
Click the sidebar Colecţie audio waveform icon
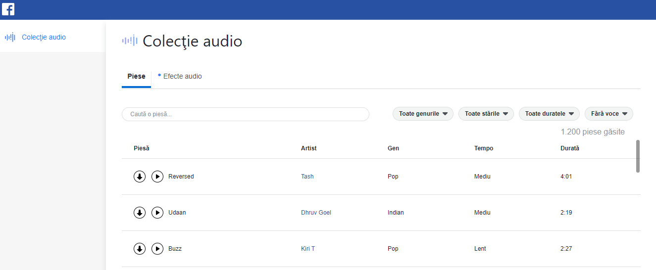point(10,37)
